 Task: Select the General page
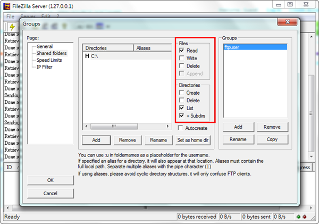pyautogui.click(x=45, y=46)
